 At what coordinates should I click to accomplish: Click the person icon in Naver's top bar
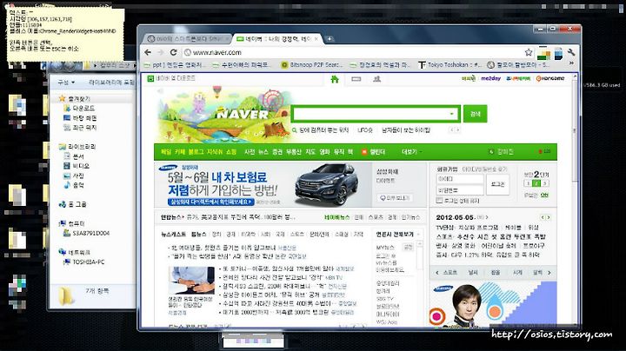[376, 79]
